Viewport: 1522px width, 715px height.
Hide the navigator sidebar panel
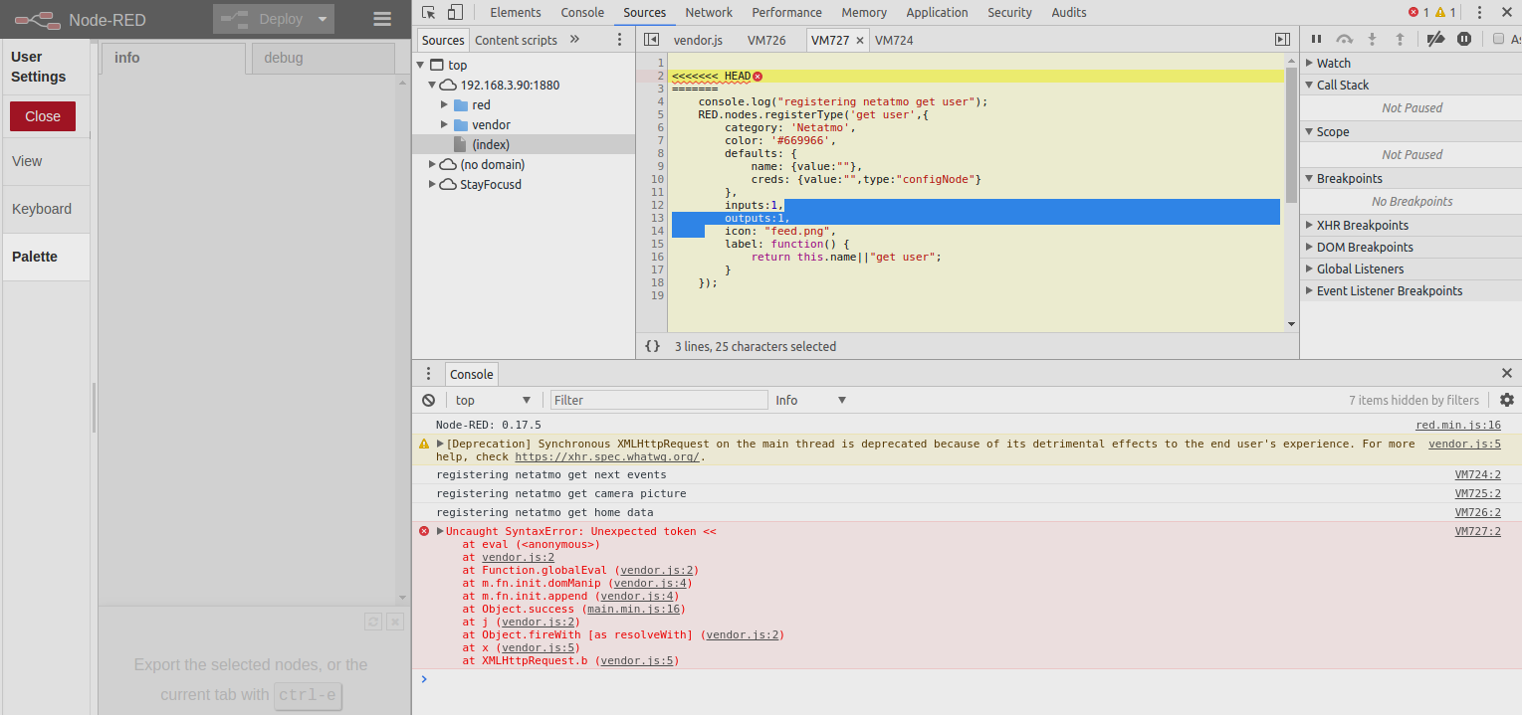pyautogui.click(x=652, y=39)
